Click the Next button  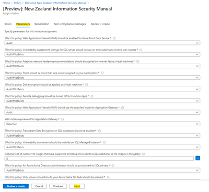77,186
